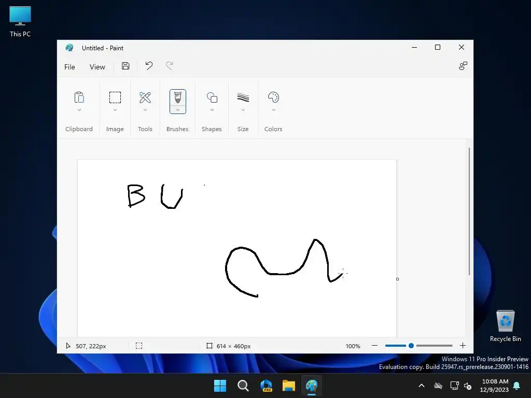Select the Brushes tool icon
Image resolution: width=531 pixels, height=398 pixels.
[x=177, y=97]
